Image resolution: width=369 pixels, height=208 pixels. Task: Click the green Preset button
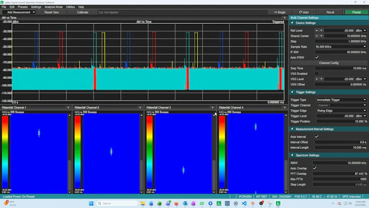click(357, 13)
